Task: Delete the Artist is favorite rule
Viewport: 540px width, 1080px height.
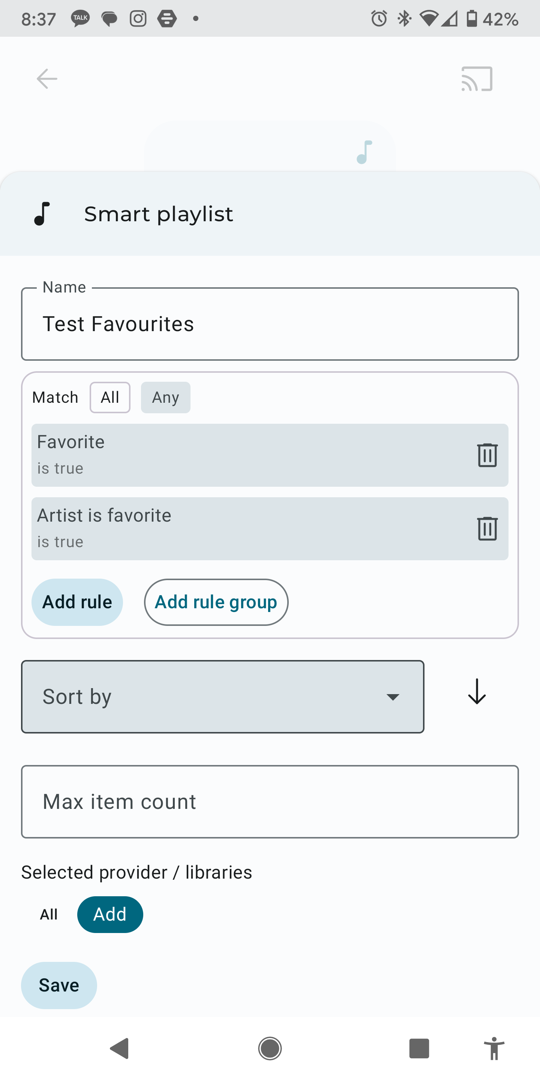Action: pyautogui.click(x=487, y=528)
